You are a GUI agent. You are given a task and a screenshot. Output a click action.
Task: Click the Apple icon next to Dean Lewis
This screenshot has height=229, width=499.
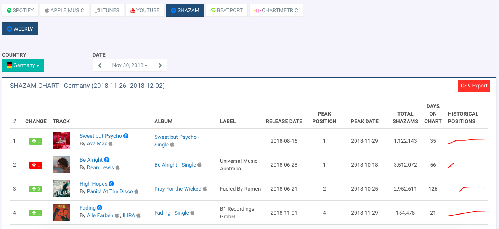point(117,167)
